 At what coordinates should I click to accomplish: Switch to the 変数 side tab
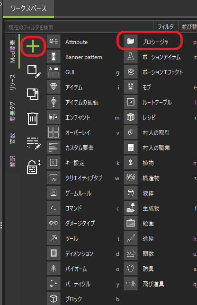tap(12, 138)
